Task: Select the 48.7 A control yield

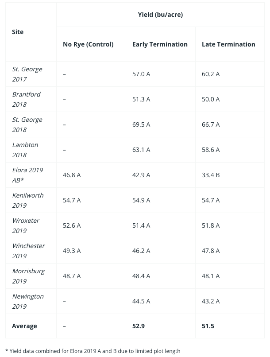Action: (x=72, y=276)
